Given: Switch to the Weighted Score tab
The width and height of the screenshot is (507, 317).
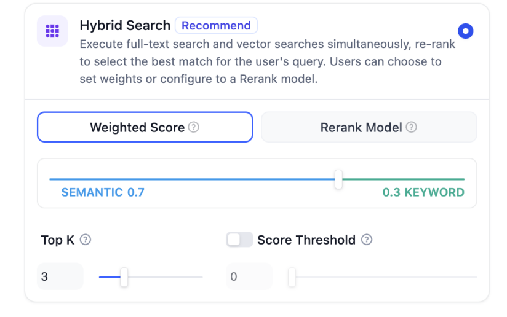Looking at the screenshot, I should point(145,127).
